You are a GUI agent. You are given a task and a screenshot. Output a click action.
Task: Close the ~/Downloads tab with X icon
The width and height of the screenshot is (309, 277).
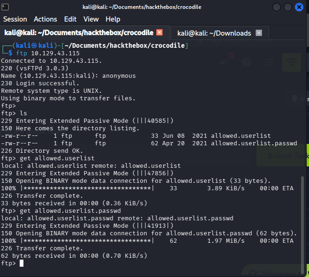(259, 33)
